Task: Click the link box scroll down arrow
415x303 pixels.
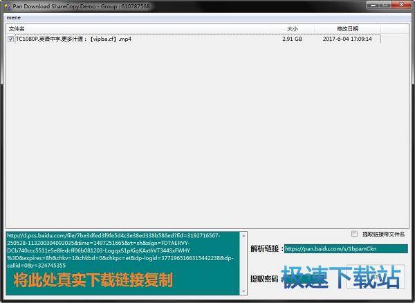Action: click(x=243, y=291)
